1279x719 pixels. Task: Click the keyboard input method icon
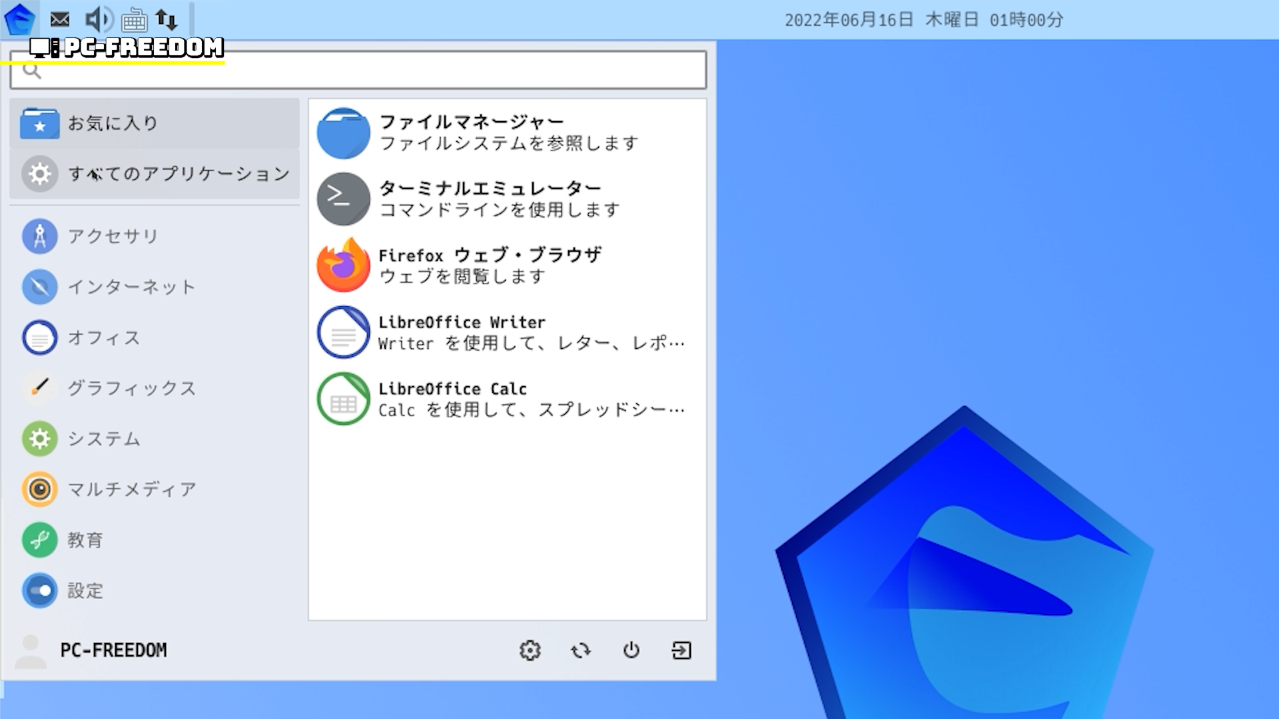(134, 21)
